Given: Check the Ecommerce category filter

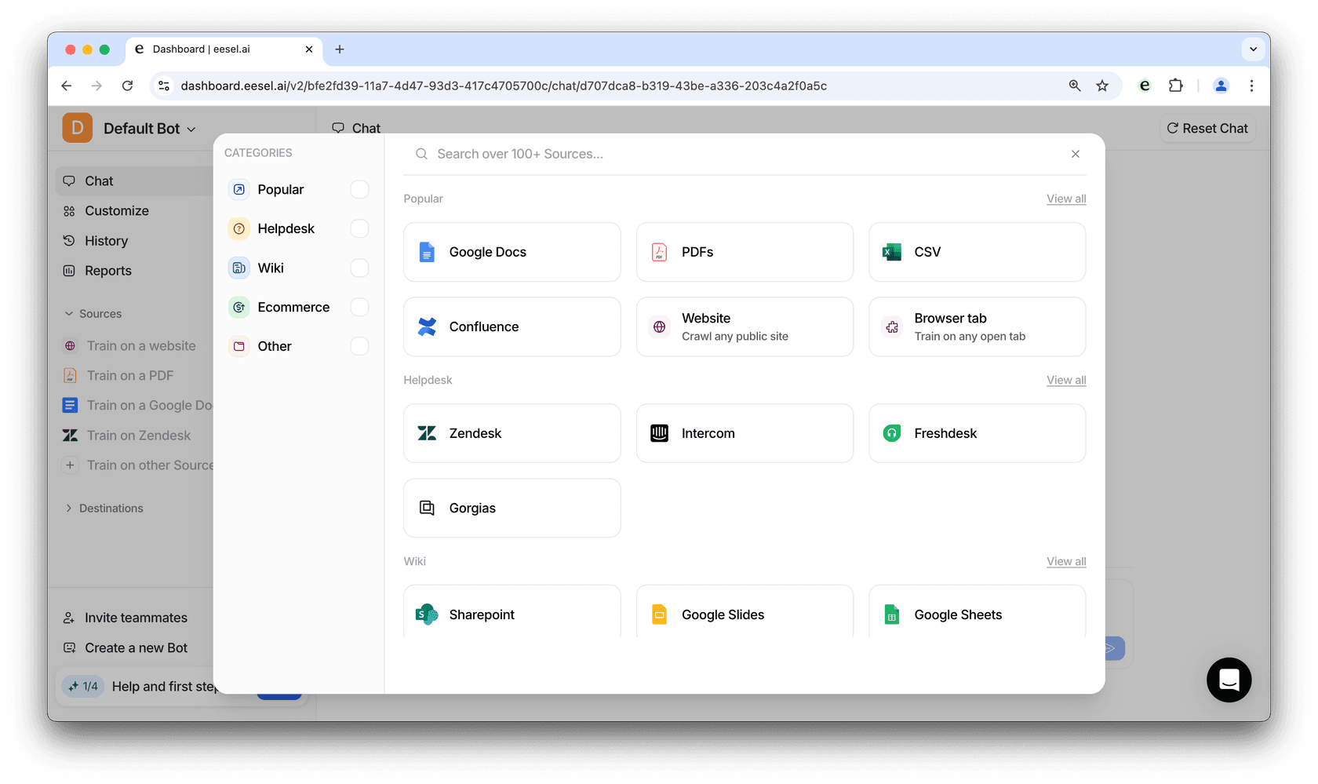Looking at the screenshot, I should pyautogui.click(x=359, y=307).
